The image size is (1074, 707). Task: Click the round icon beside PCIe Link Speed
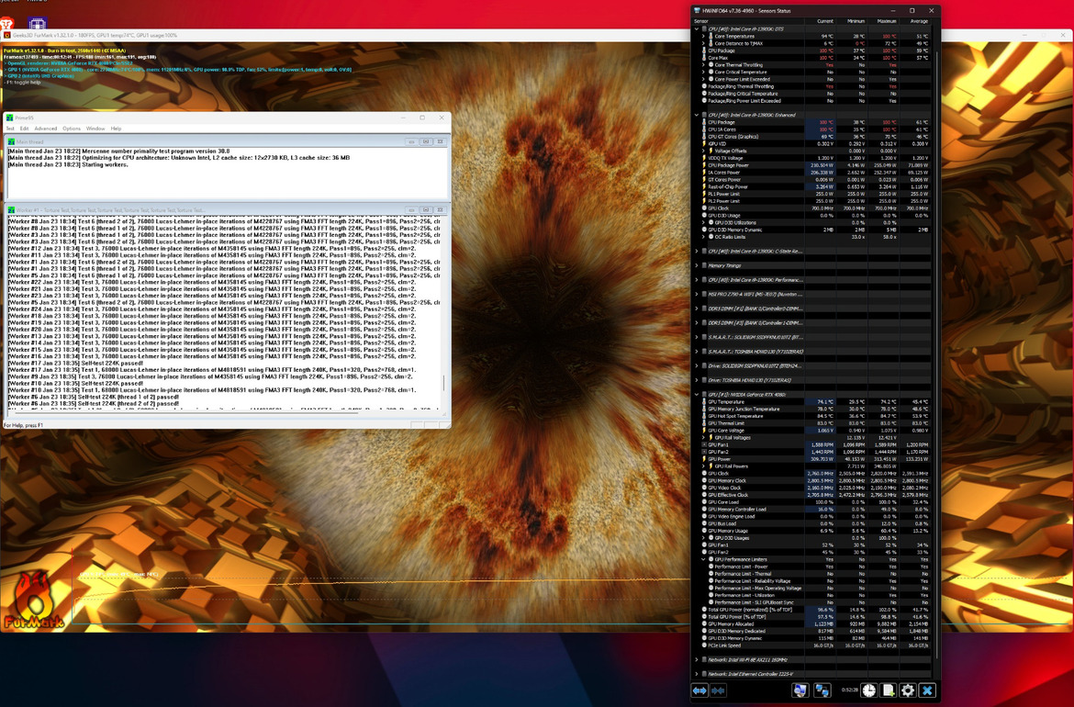704,645
